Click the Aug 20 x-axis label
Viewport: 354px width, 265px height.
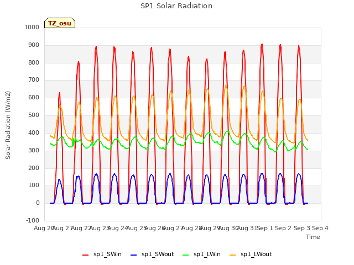[44, 228]
